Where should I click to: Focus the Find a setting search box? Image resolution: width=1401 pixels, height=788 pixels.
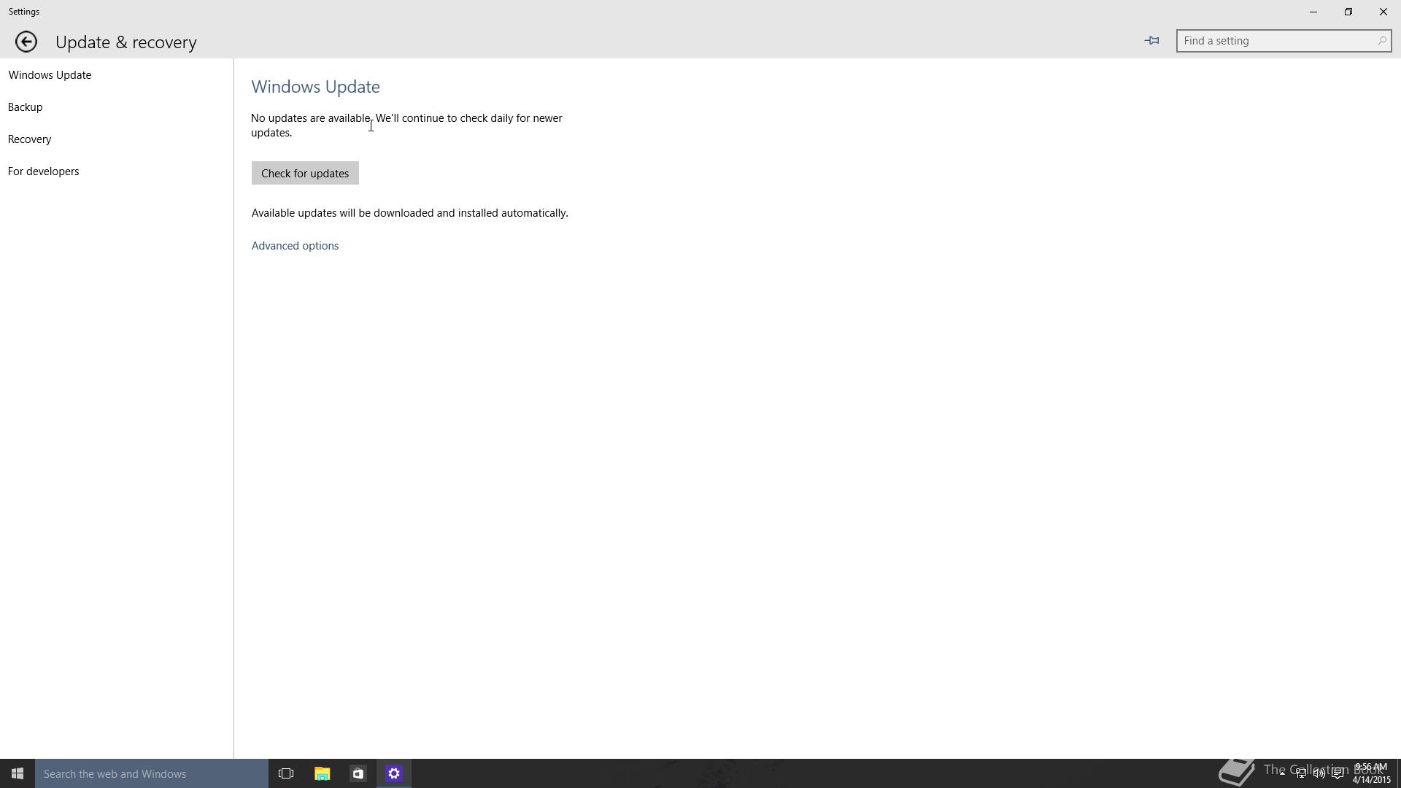[x=1284, y=41]
